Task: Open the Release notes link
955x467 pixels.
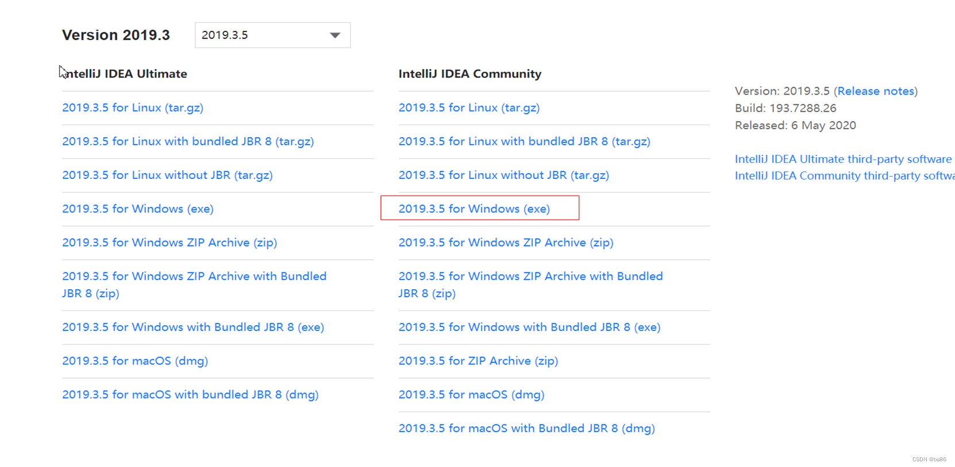Action: pyautogui.click(x=876, y=91)
